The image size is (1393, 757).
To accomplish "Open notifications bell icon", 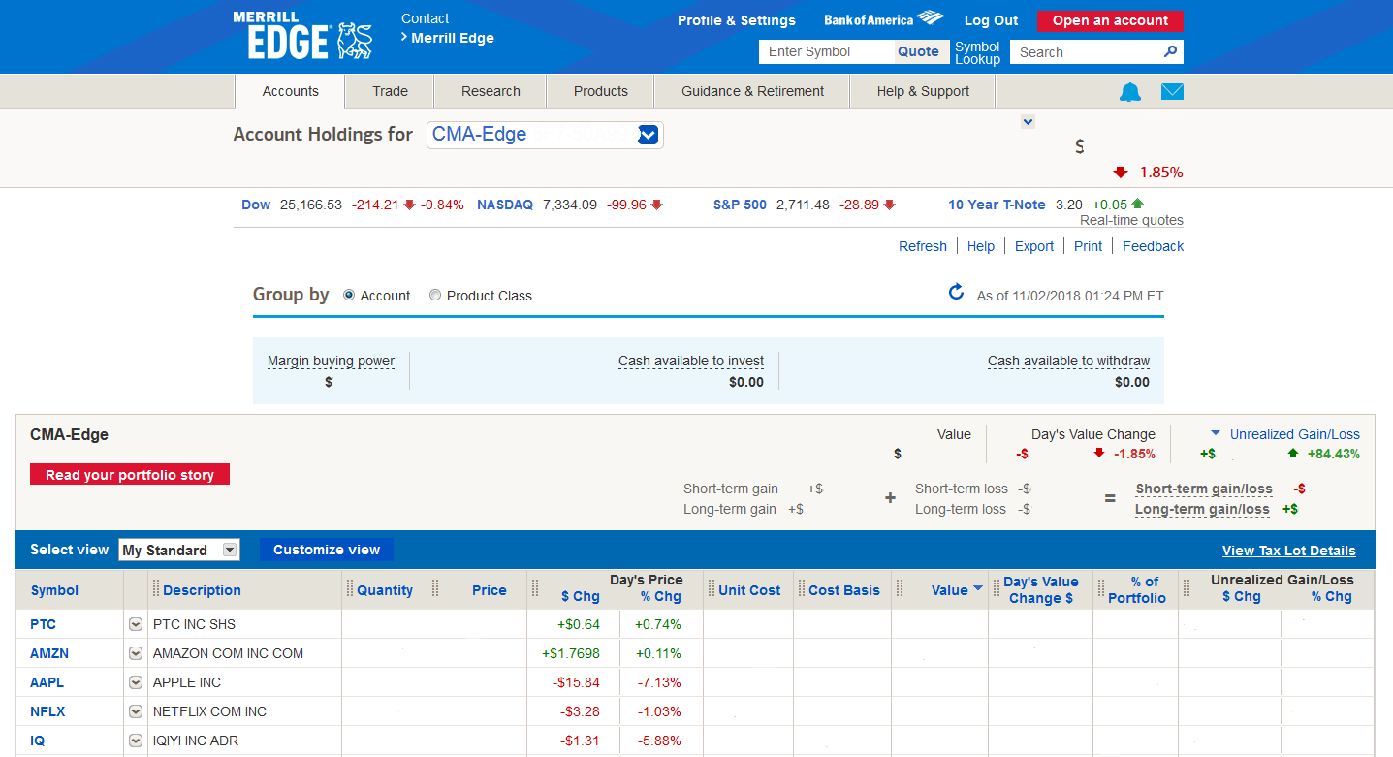I will [1130, 92].
